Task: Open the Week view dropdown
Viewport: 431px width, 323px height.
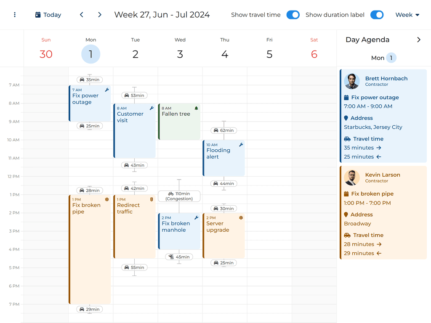Action: [x=407, y=15]
